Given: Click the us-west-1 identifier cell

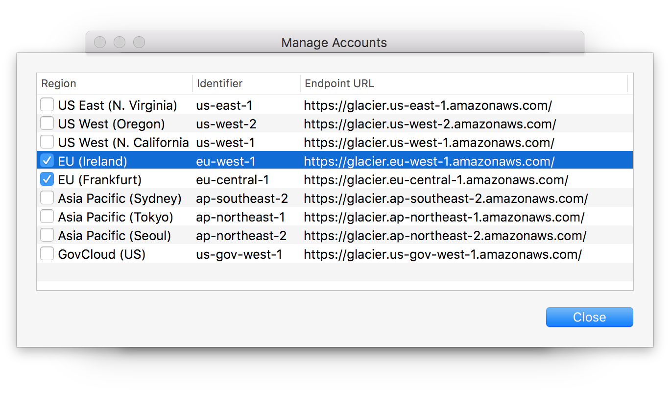Looking at the screenshot, I should pyautogui.click(x=225, y=143).
